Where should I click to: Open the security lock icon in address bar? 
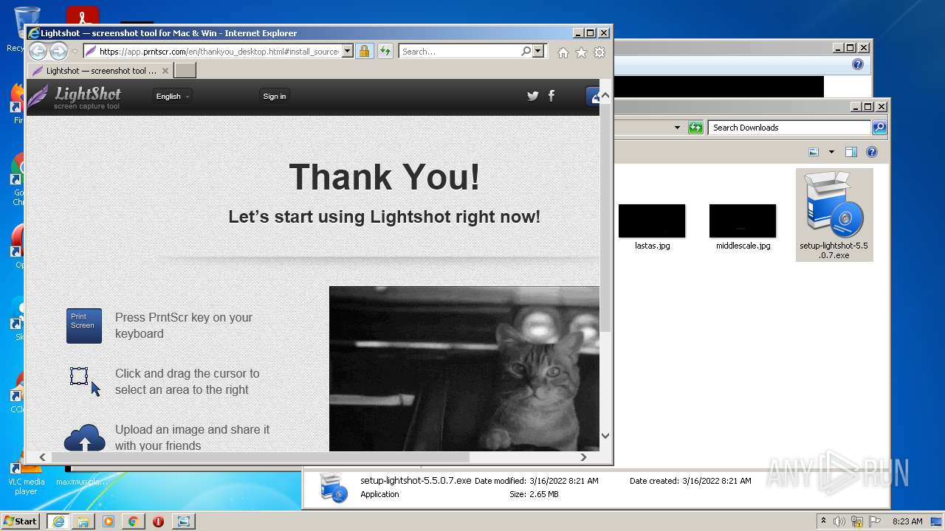364,52
